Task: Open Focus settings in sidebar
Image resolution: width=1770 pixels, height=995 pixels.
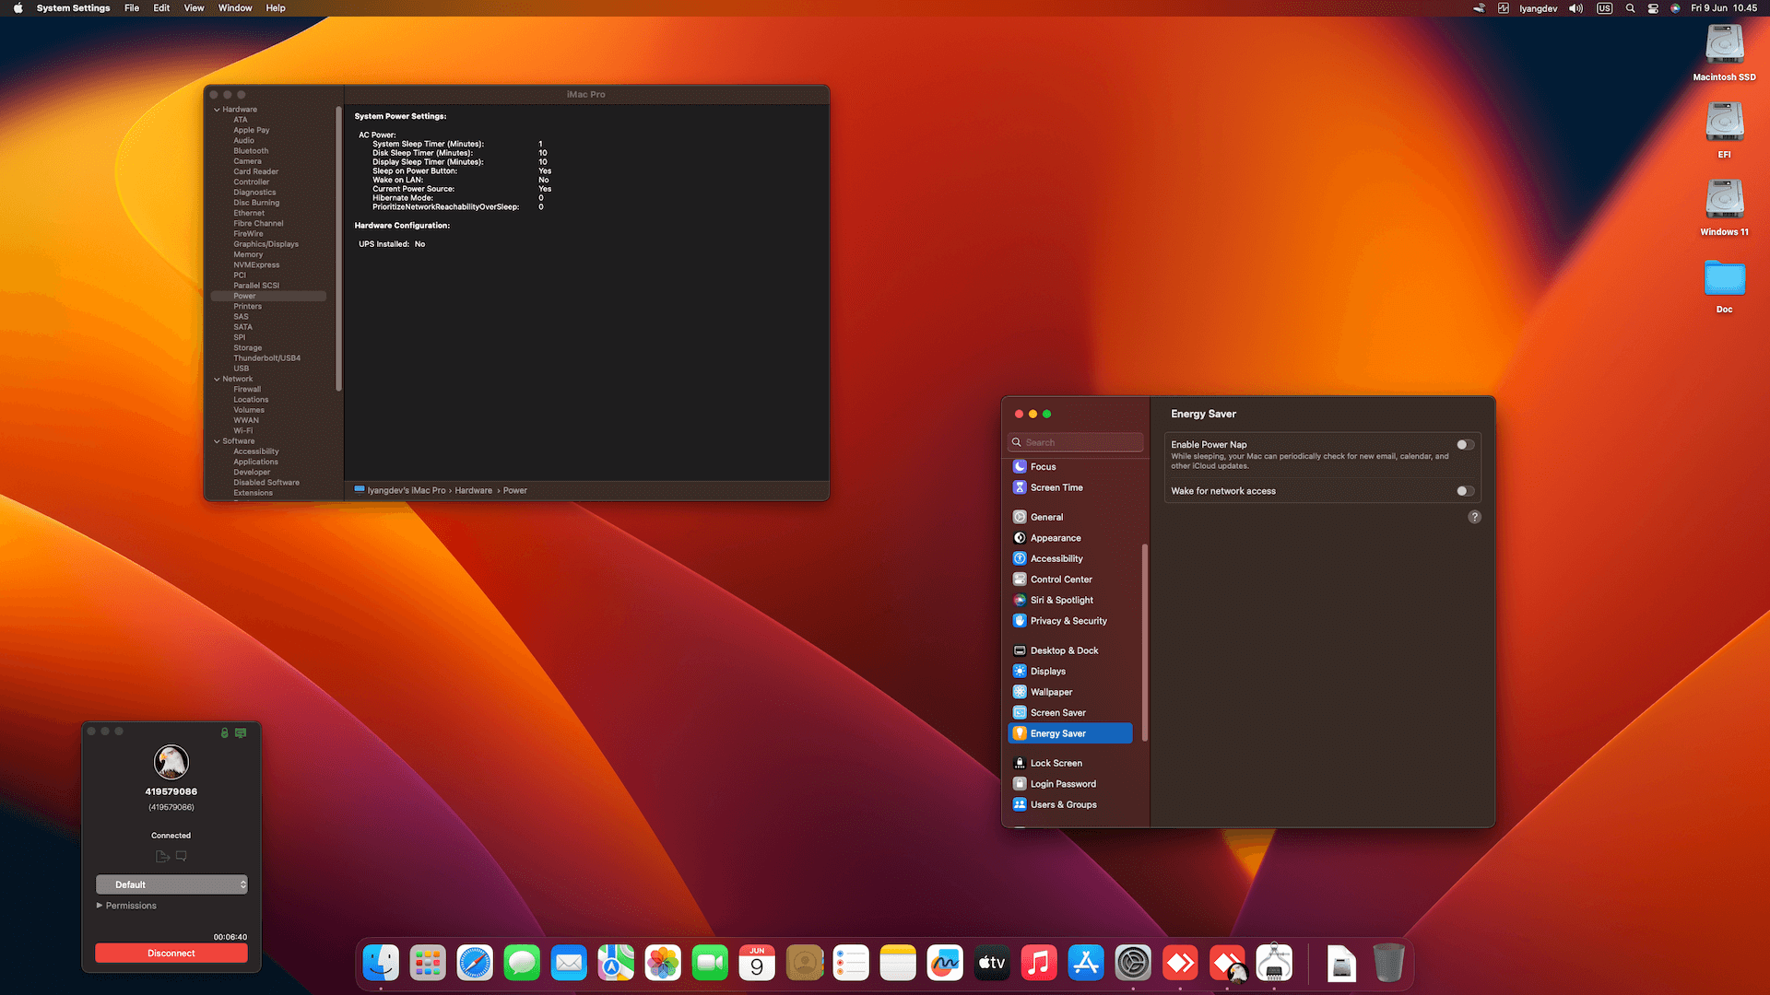Action: (x=1043, y=467)
